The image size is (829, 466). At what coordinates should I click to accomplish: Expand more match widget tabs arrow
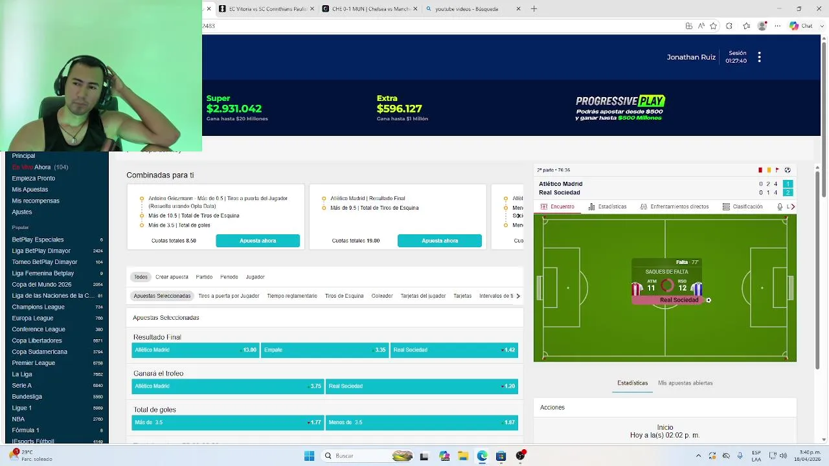793,206
